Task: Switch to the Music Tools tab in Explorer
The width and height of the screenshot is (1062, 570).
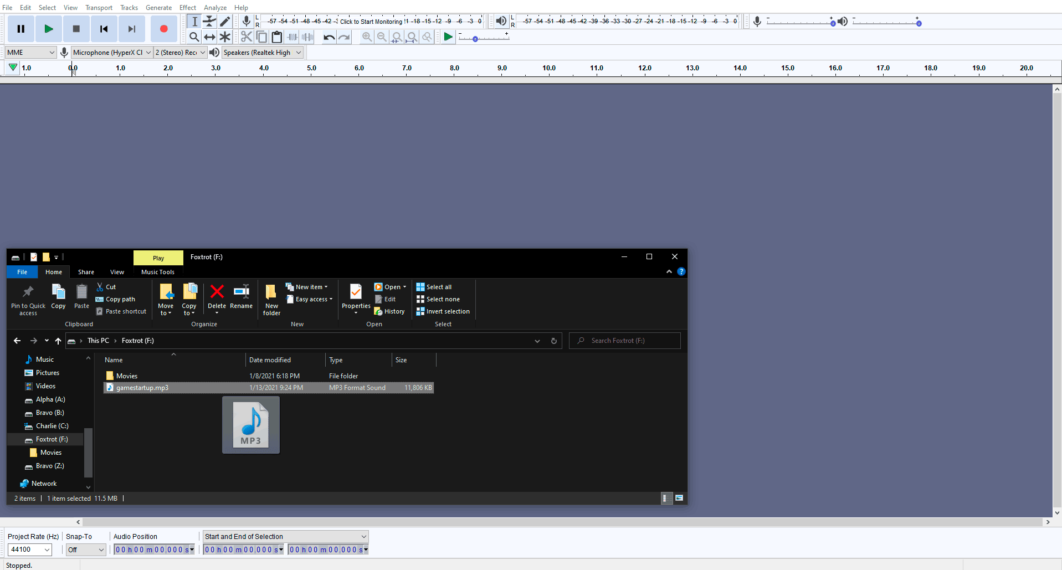Action: [x=158, y=272]
